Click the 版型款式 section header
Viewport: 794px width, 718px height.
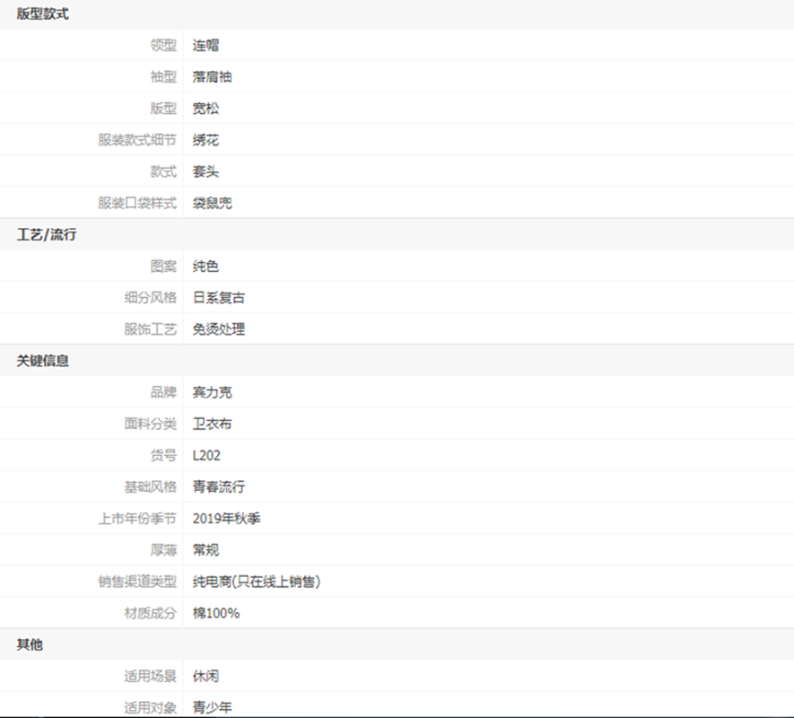pos(42,14)
